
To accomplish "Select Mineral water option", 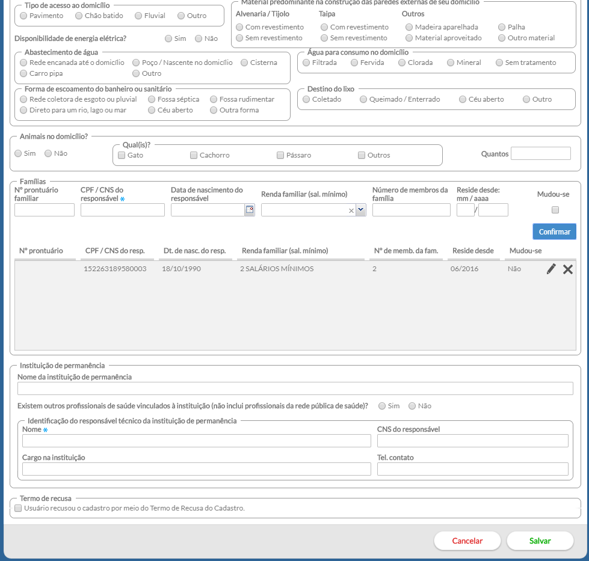I will click(x=451, y=63).
